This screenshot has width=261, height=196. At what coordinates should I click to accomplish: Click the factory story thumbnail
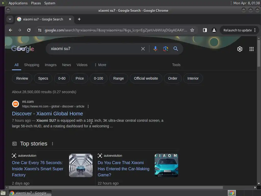point(81,165)
